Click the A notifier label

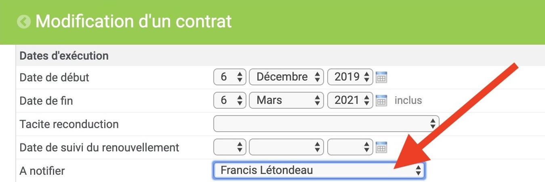click(42, 171)
